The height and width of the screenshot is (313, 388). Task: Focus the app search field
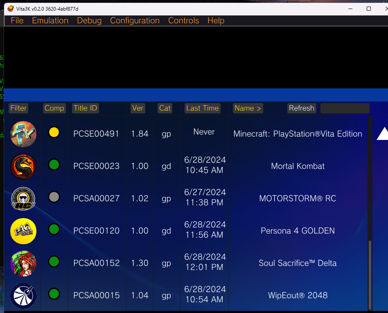pos(345,108)
